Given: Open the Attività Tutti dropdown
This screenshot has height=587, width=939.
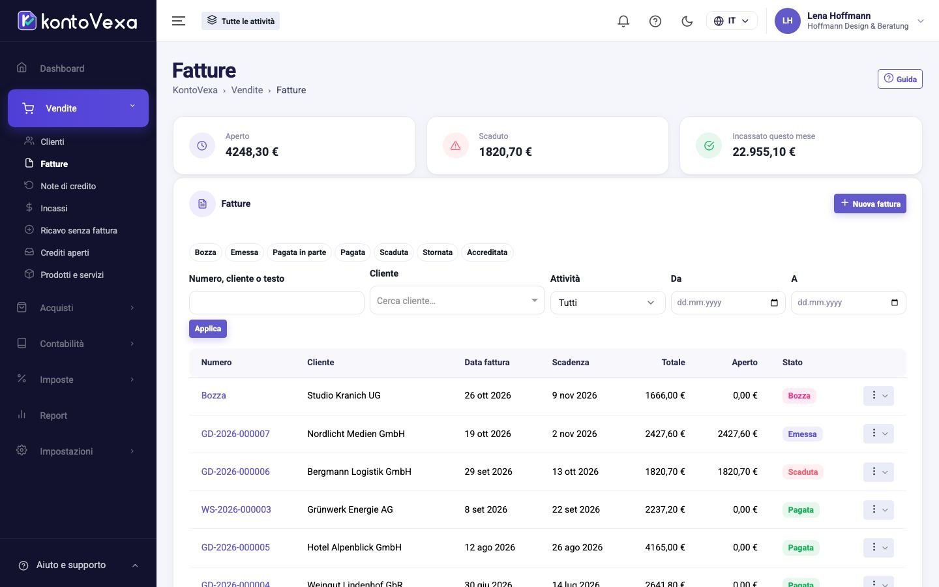Looking at the screenshot, I should tap(608, 303).
